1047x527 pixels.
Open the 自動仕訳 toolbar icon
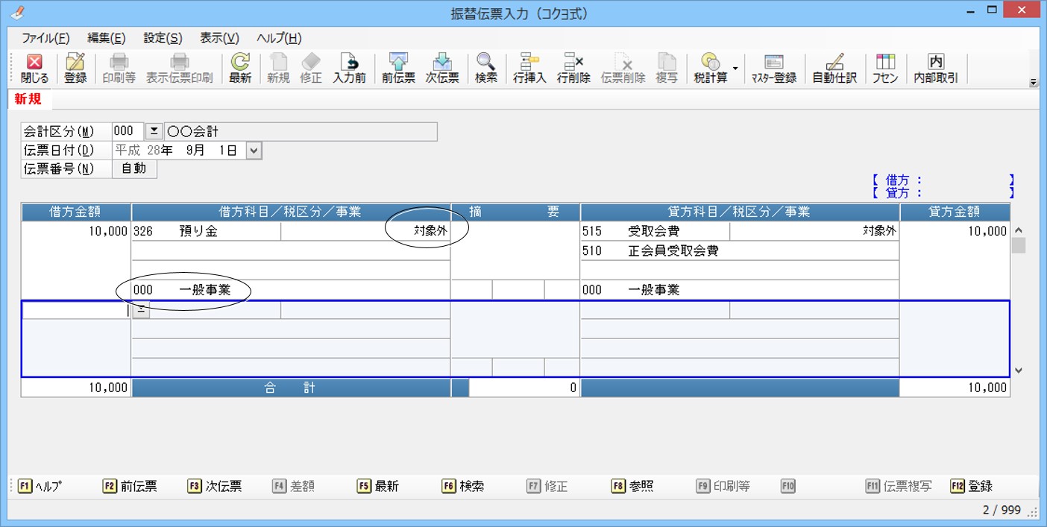point(834,68)
